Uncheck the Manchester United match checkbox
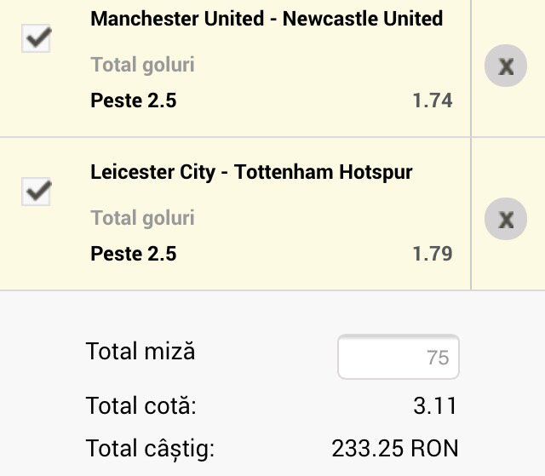Viewport: 545px width, 476px height. pyautogui.click(x=36, y=38)
